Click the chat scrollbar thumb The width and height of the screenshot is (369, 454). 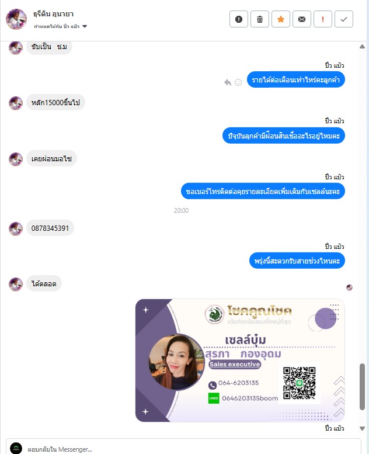tap(362, 387)
